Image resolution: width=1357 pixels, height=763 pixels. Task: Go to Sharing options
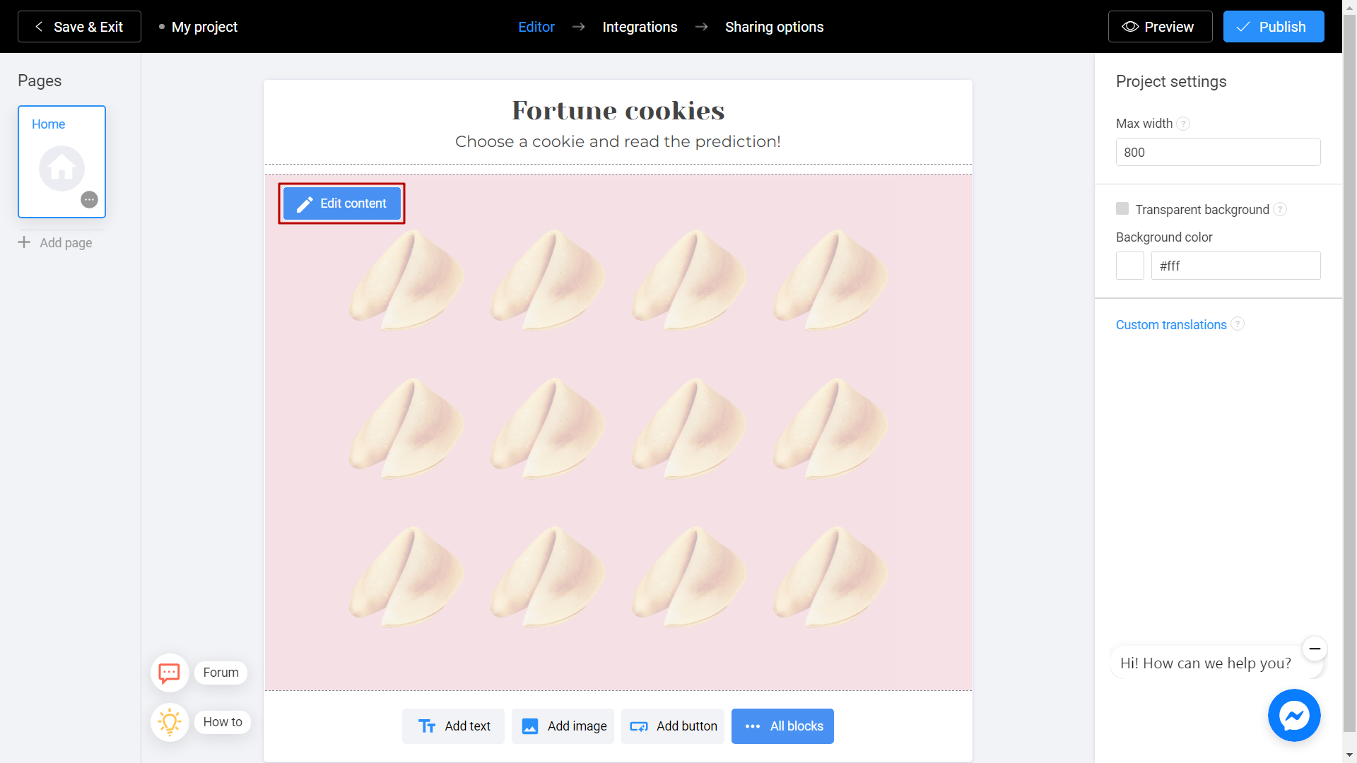[774, 26]
